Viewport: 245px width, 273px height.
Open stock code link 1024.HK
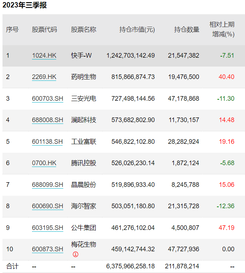click(x=44, y=56)
